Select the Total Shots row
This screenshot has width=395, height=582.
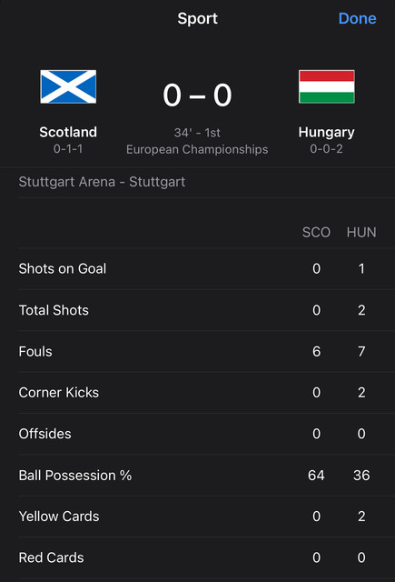pos(206,310)
